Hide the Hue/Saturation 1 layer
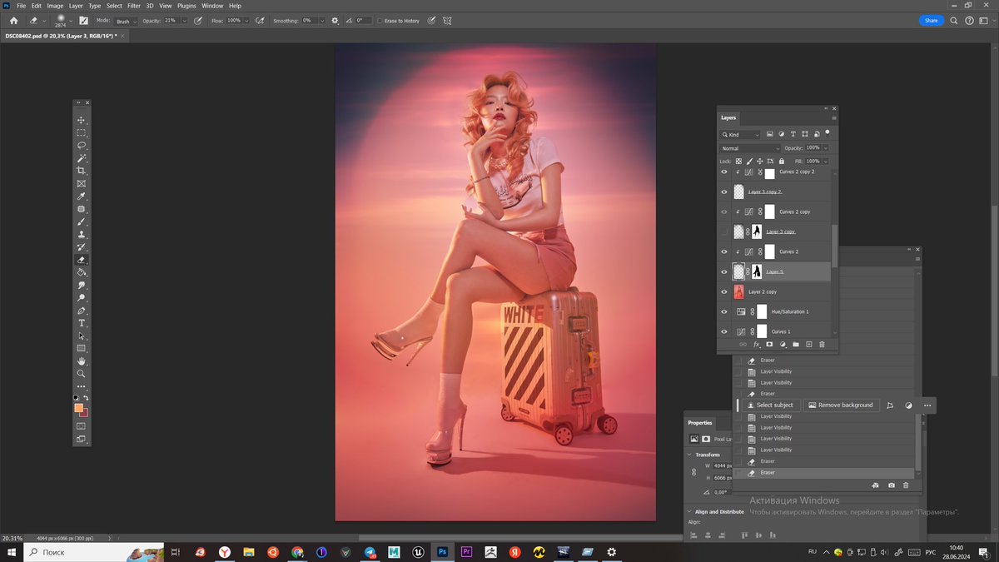This screenshot has height=562, width=999. point(724,311)
